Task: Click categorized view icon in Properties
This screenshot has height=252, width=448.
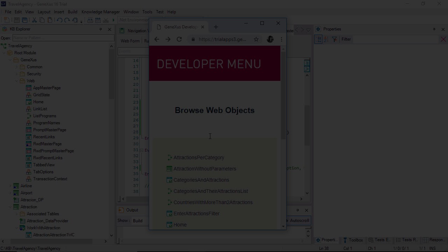Action: click(x=318, y=39)
